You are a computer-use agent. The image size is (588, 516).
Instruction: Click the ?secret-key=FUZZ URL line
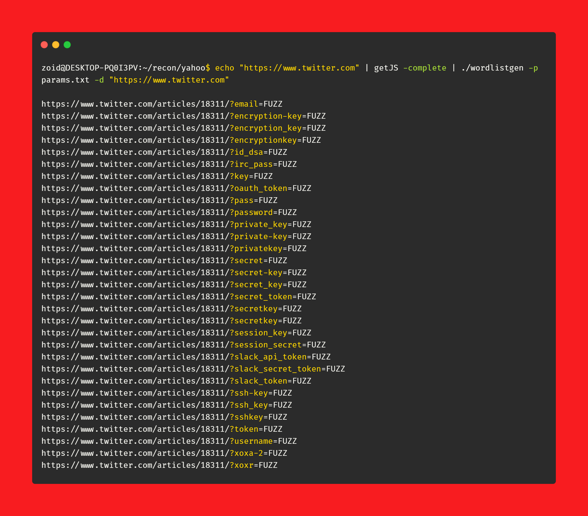pyautogui.click(x=174, y=273)
